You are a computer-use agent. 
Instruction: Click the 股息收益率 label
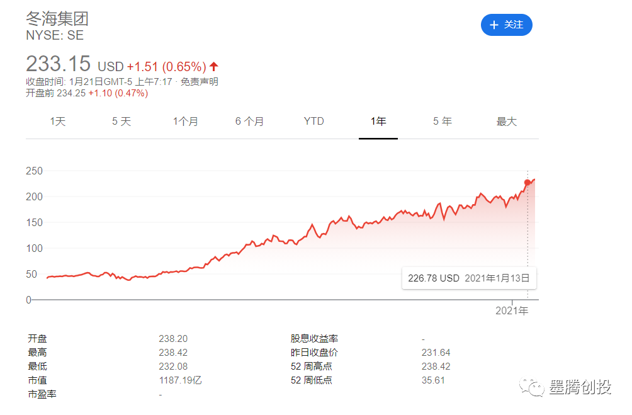tap(314, 339)
